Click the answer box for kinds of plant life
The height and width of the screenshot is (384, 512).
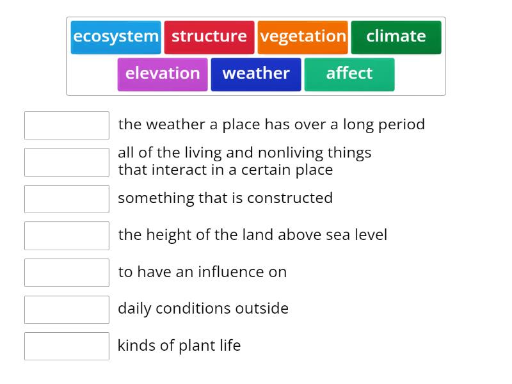[67, 346]
